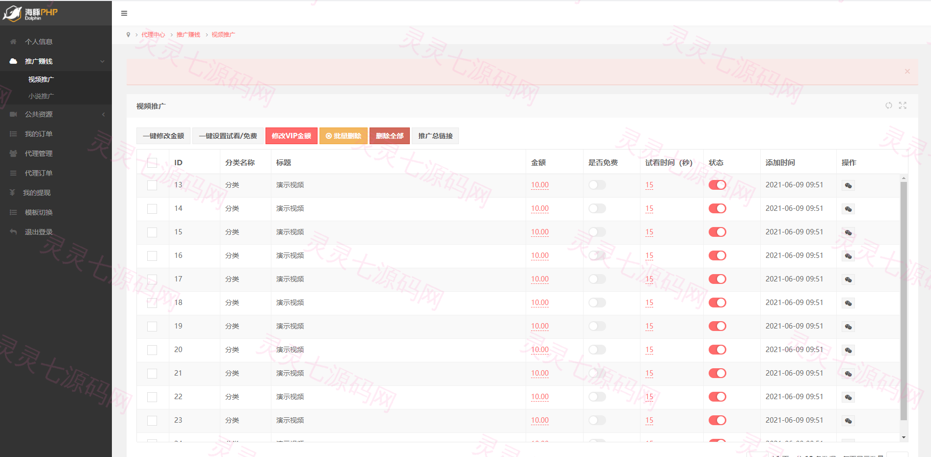Click the fullscreen icon in 视频推广 panel header

903,105
